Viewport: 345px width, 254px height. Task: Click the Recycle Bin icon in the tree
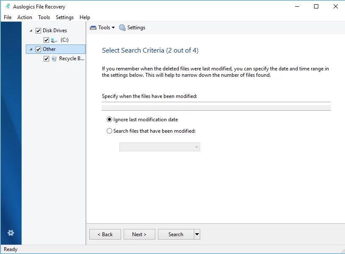54,59
